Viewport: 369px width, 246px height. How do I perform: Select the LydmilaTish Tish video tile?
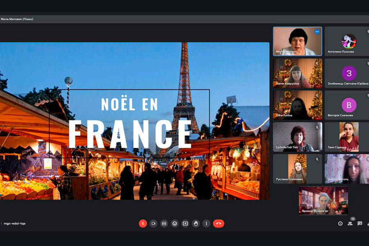(x=298, y=137)
